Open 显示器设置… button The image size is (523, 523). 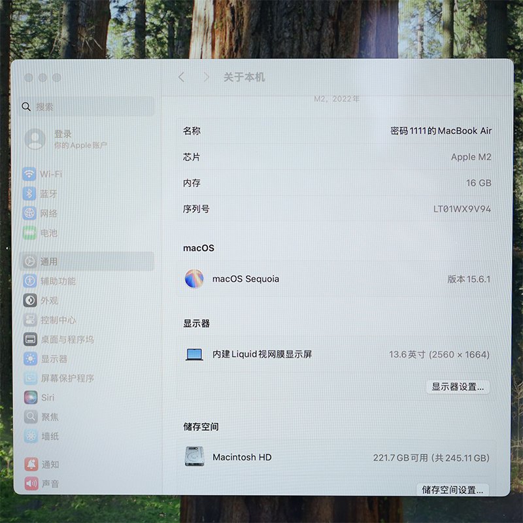pyautogui.click(x=458, y=387)
